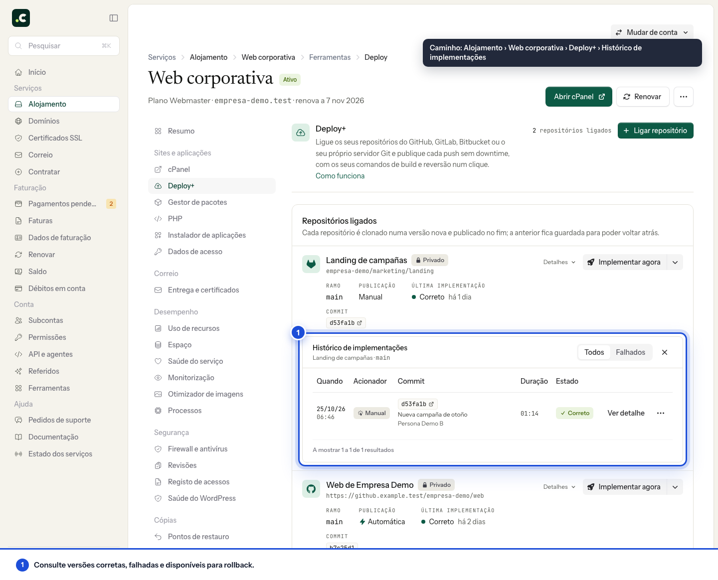
Task: Click the Ferramentas breadcrumb
Action: [330, 57]
